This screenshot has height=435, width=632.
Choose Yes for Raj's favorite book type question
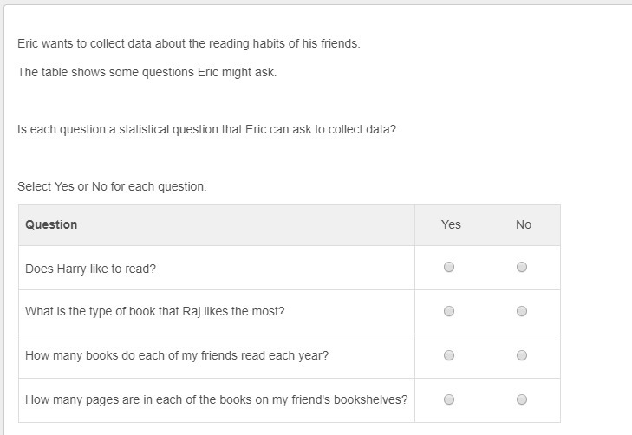pyautogui.click(x=449, y=311)
